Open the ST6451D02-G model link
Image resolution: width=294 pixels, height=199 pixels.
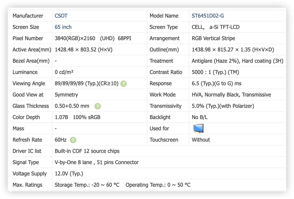[x=208, y=16]
